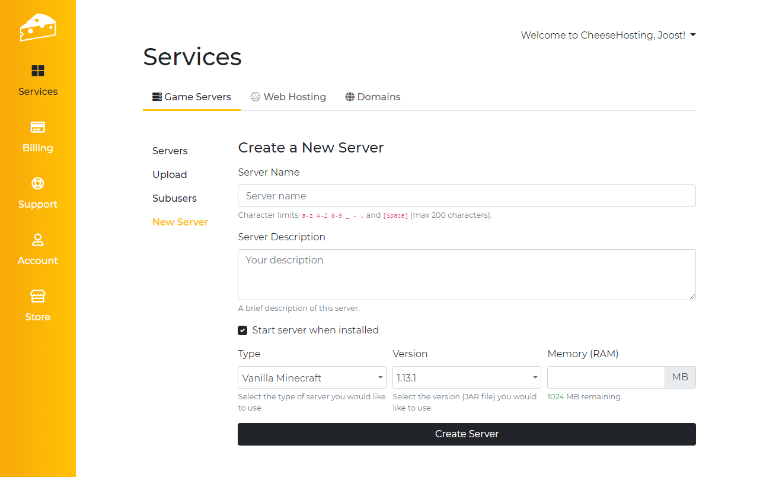Open Account via the user icon

38,240
